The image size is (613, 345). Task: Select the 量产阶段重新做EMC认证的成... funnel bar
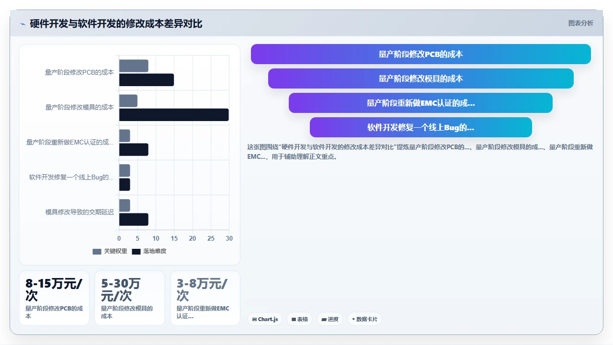point(420,103)
